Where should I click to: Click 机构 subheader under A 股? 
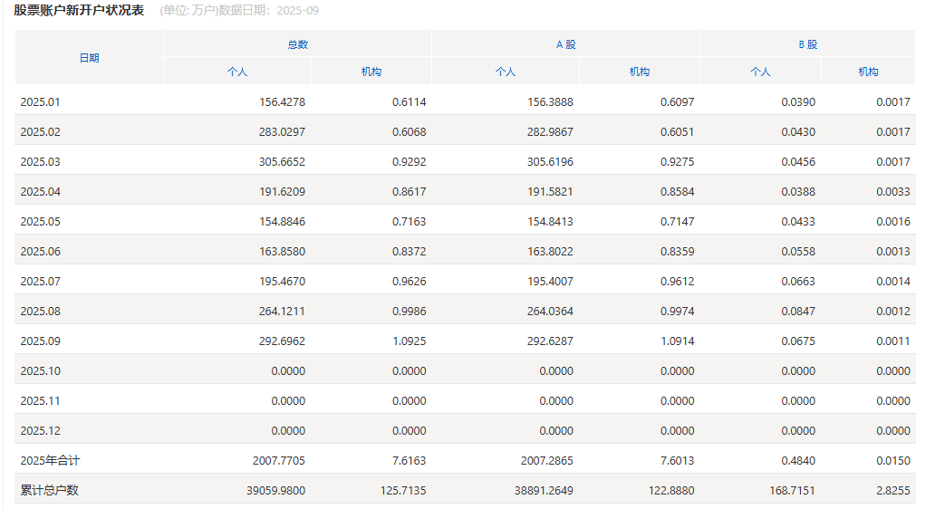(640, 72)
